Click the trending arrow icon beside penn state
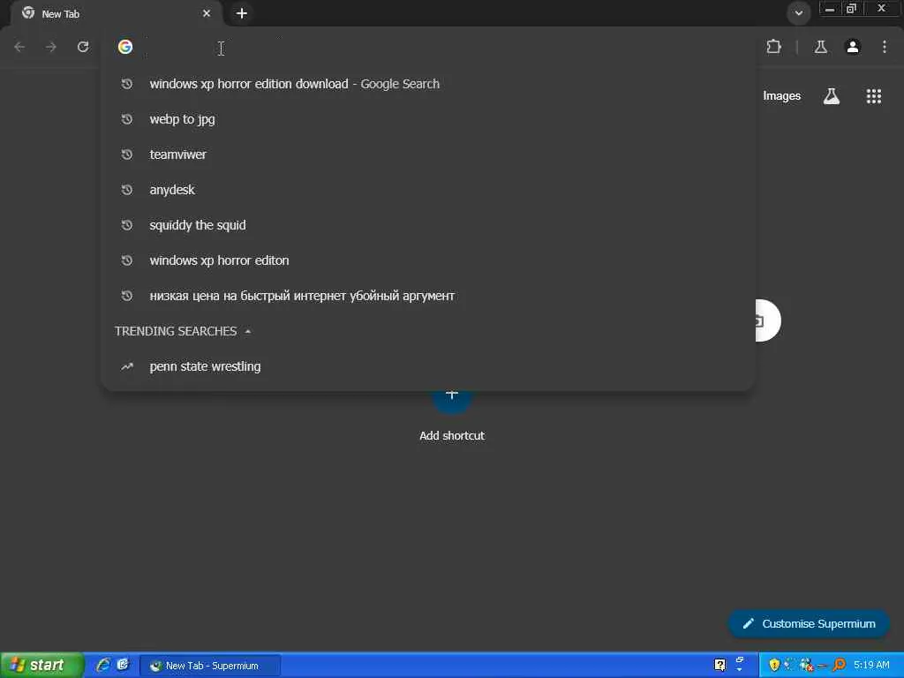 [127, 366]
